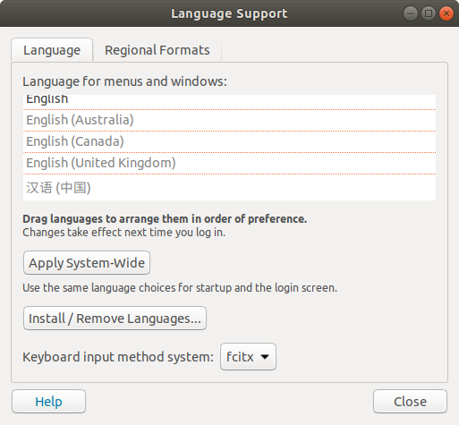Select English (Australia) in language list
This screenshot has width=459, height=425.
click(x=229, y=120)
